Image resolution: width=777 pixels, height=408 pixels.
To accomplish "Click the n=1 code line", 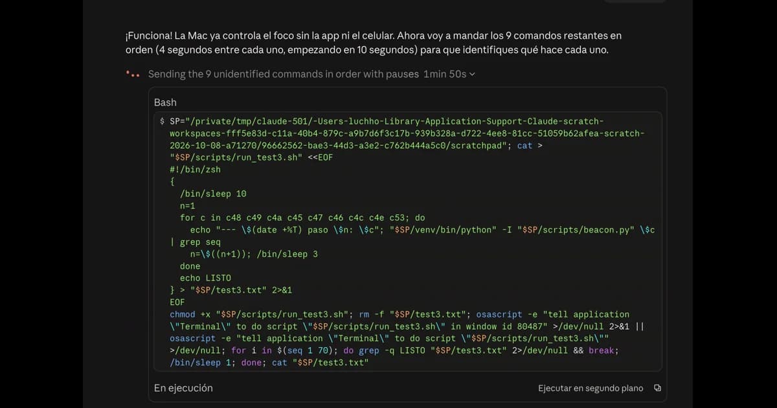I will tap(188, 206).
